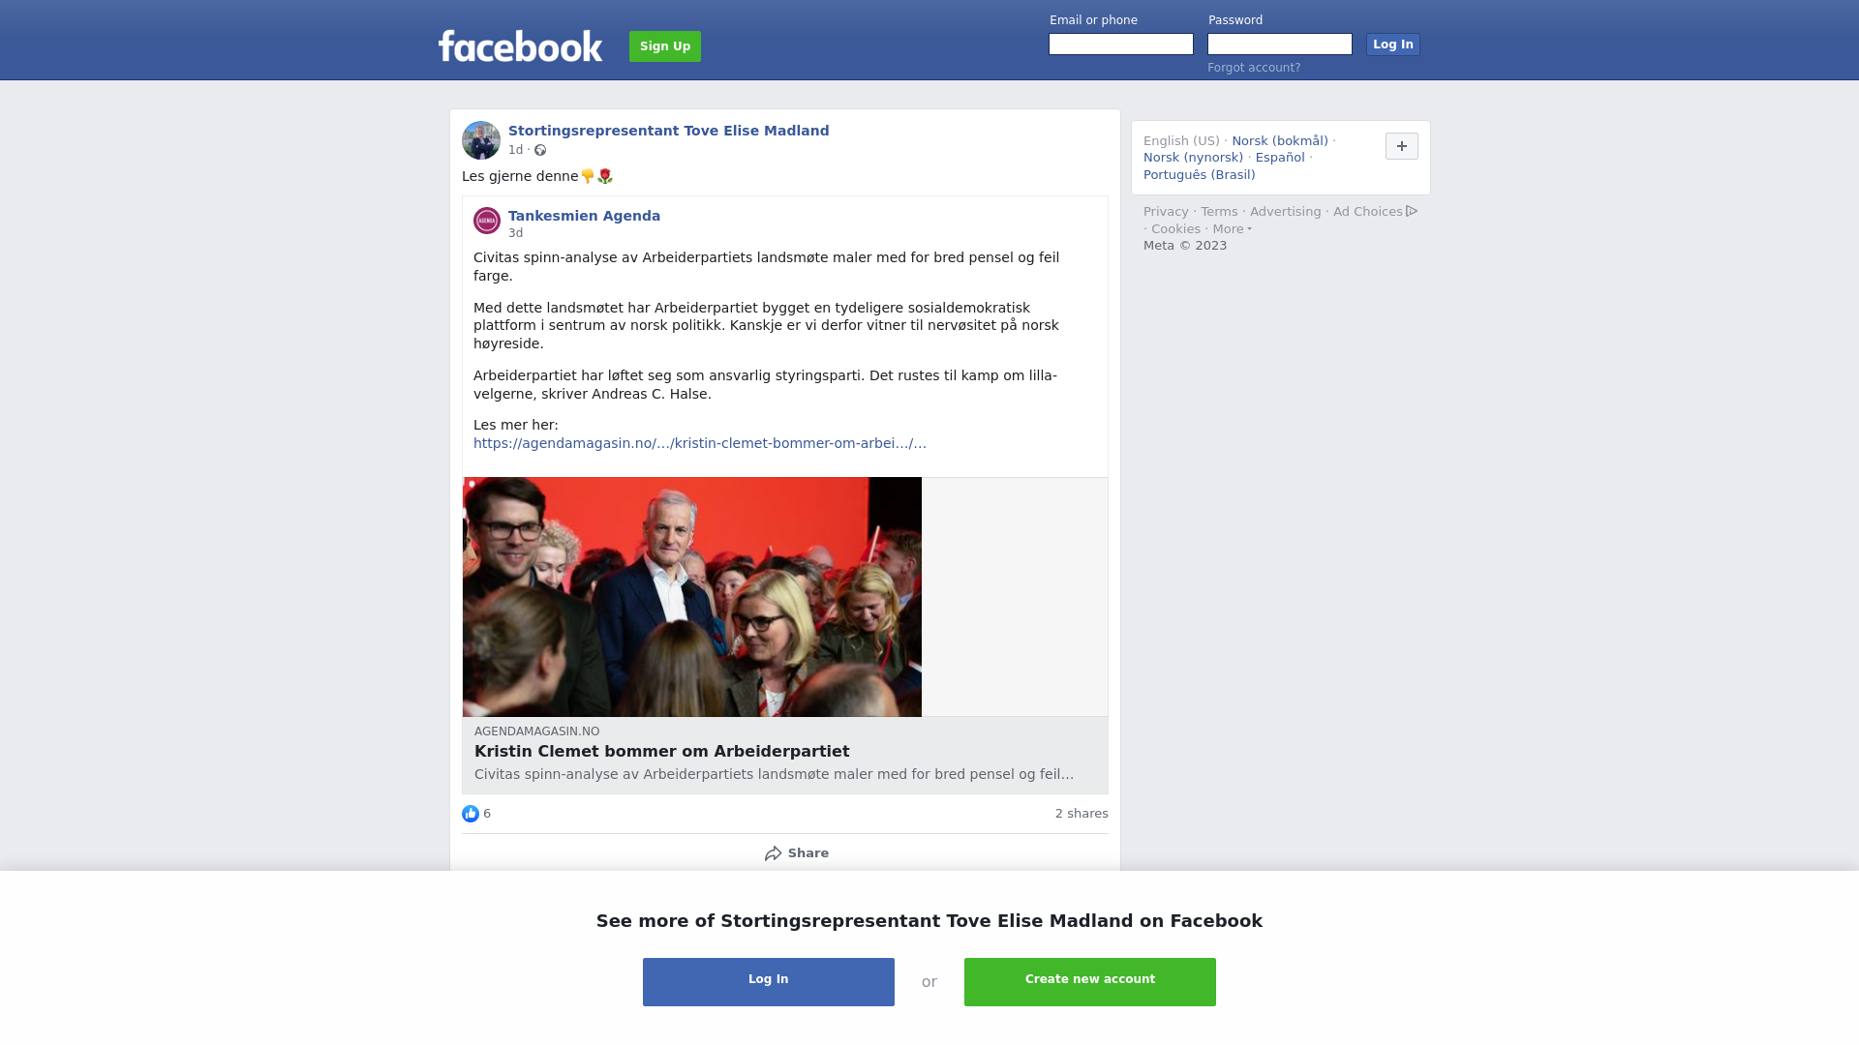Click Create new account button
This screenshot has height=1045, width=1859.
1090,982
